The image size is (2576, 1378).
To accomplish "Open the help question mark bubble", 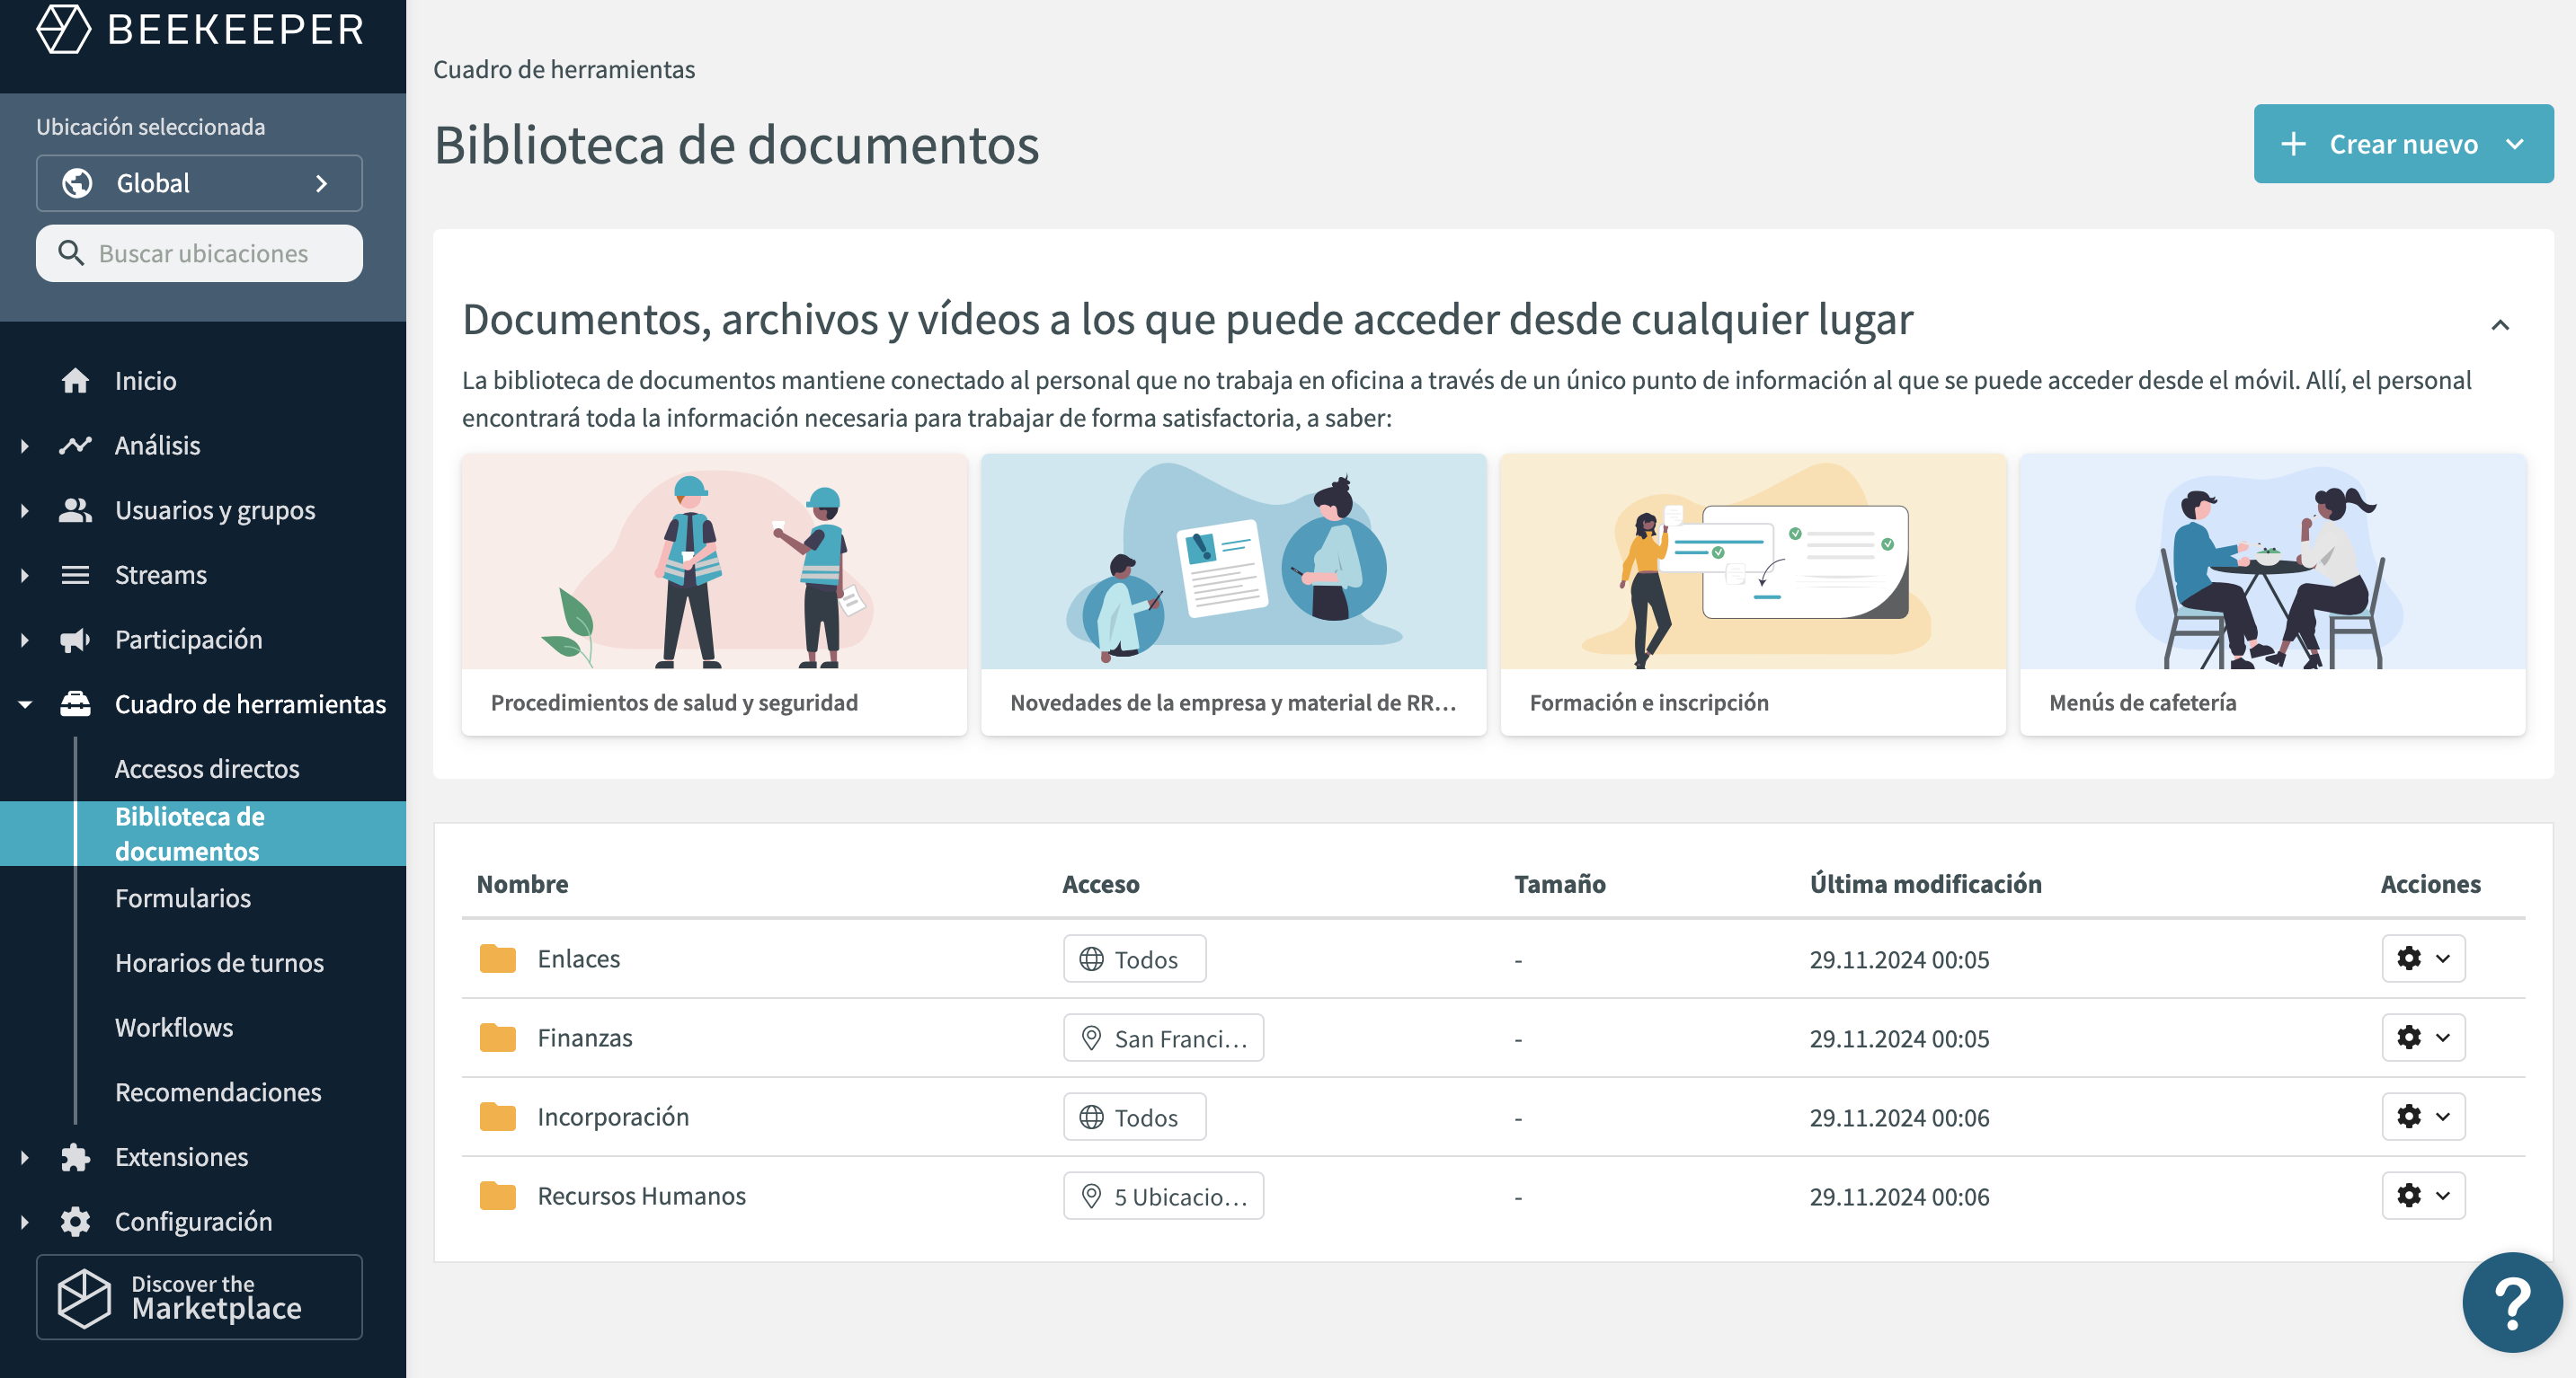I will 2512,1303.
